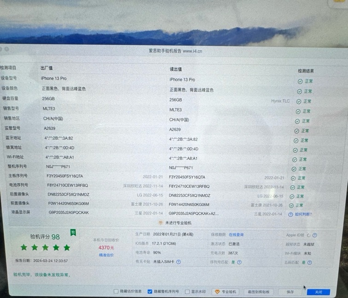
Task: Click the 检测结果 column header
Action: tap(306, 71)
